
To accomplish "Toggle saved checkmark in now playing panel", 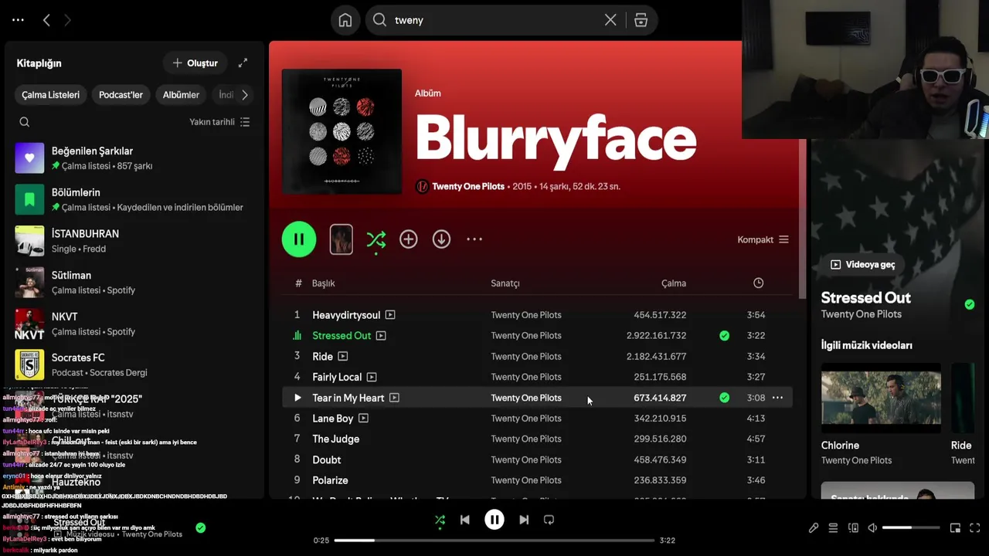I will point(970,304).
